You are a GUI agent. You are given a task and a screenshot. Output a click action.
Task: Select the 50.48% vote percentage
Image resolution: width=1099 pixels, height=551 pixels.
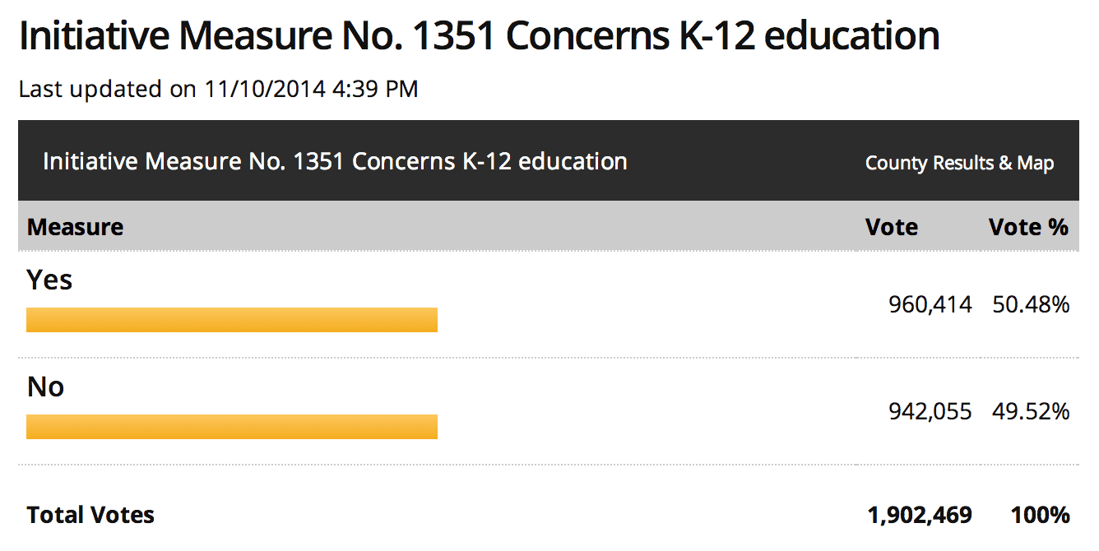[x=1032, y=305]
